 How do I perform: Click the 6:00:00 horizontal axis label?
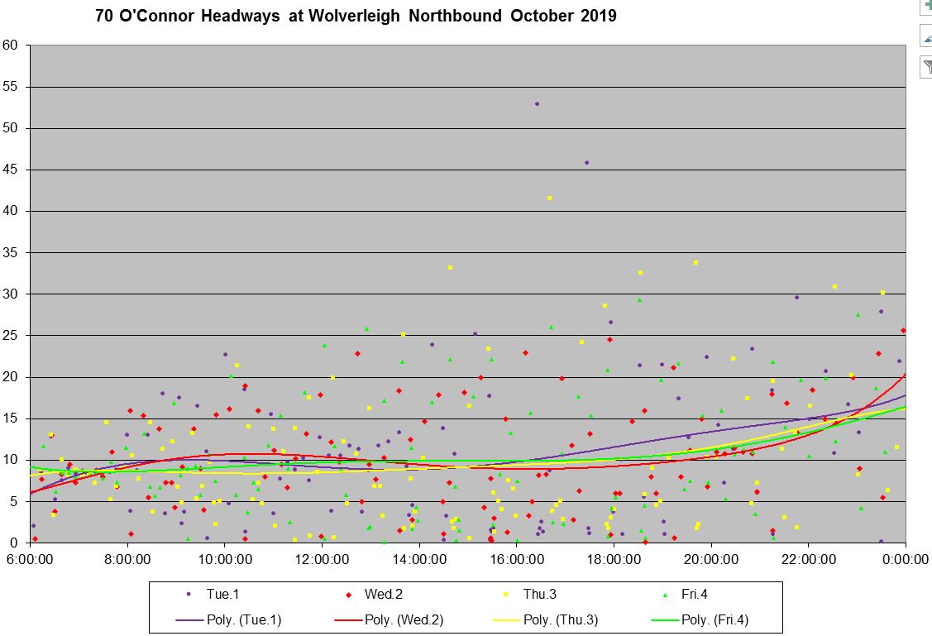(31, 559)
